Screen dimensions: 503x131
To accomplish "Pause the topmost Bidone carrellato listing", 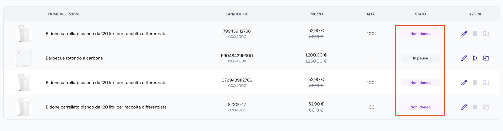I will [475, 34].
